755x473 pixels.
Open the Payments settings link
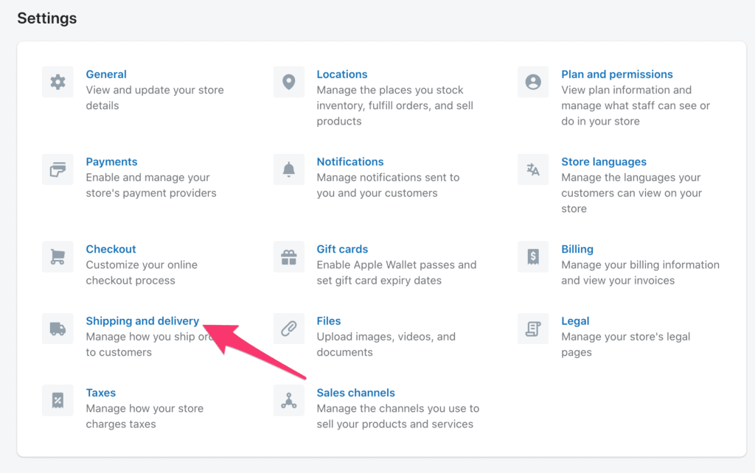(x=111, y=161)
